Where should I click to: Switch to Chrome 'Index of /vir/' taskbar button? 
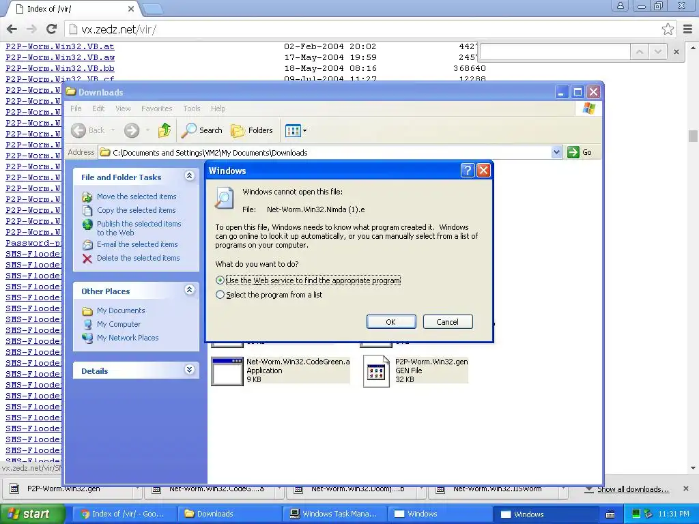[123, 514]
